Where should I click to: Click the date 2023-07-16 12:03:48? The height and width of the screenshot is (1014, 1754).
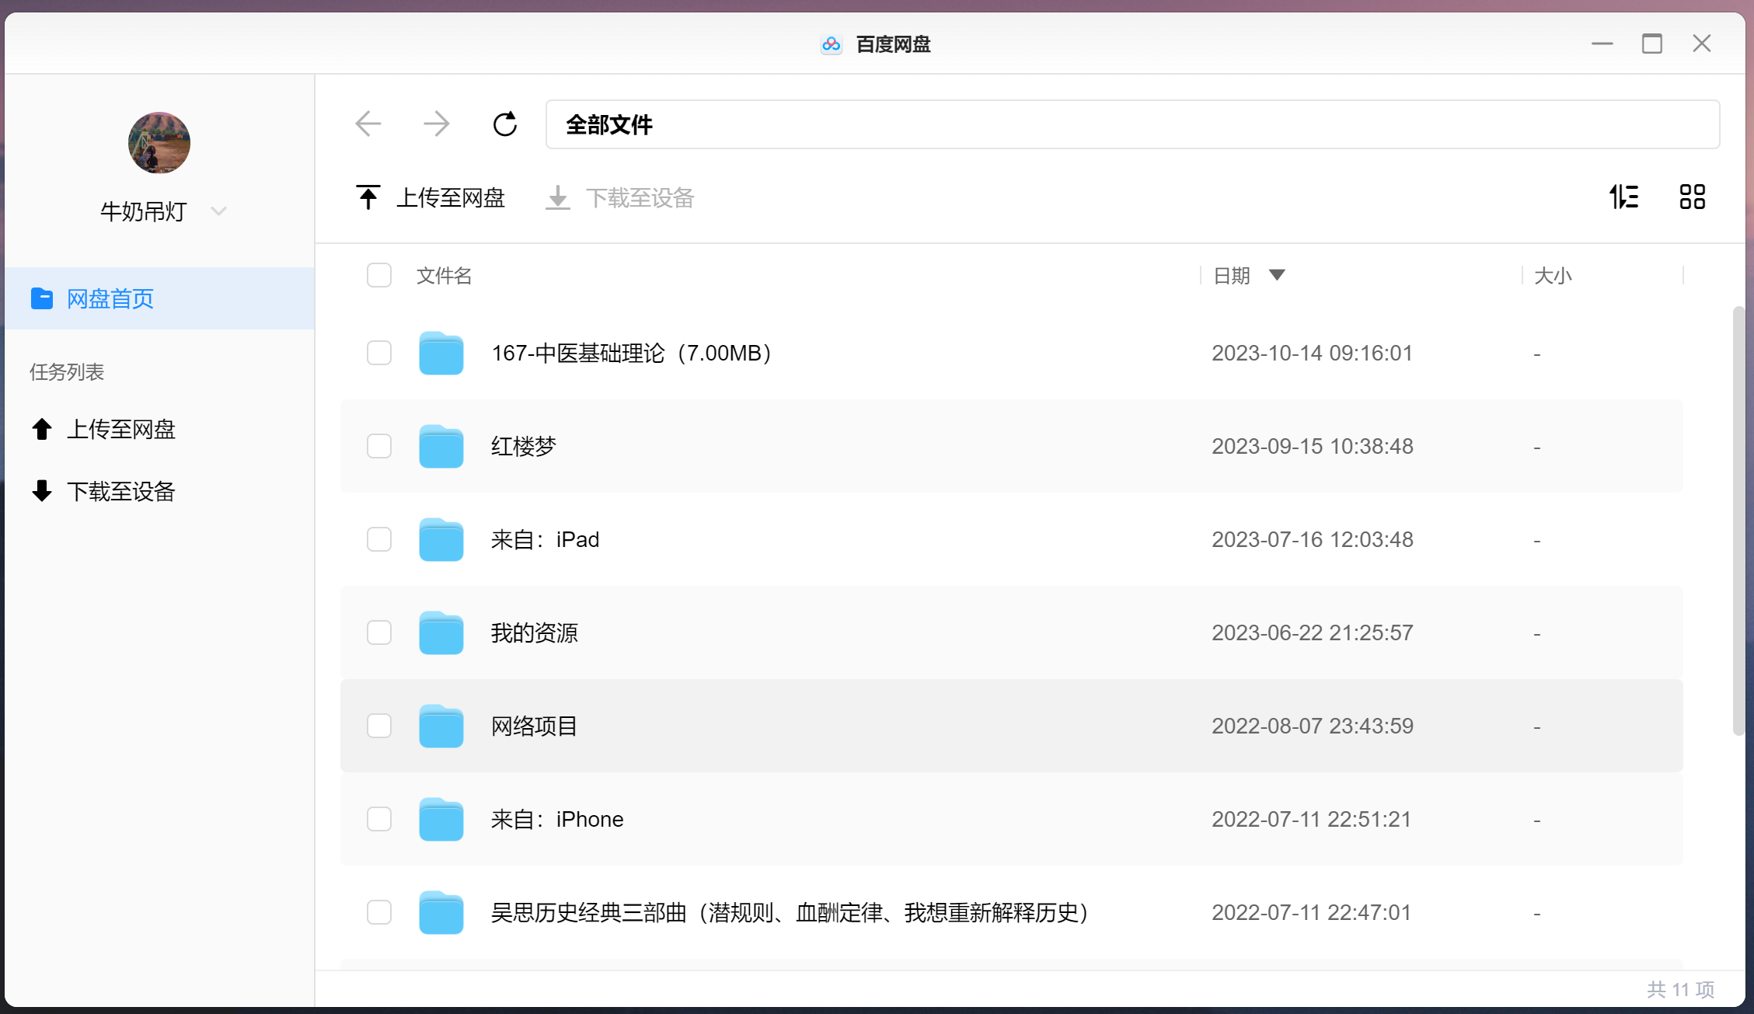coord(1313,539)
